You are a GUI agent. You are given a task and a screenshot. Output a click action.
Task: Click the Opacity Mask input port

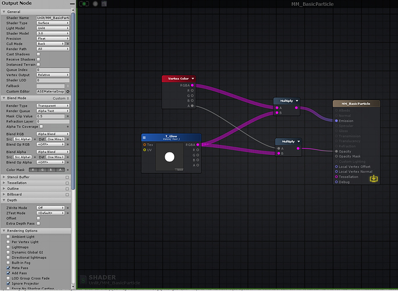click(x=336, y=157)
